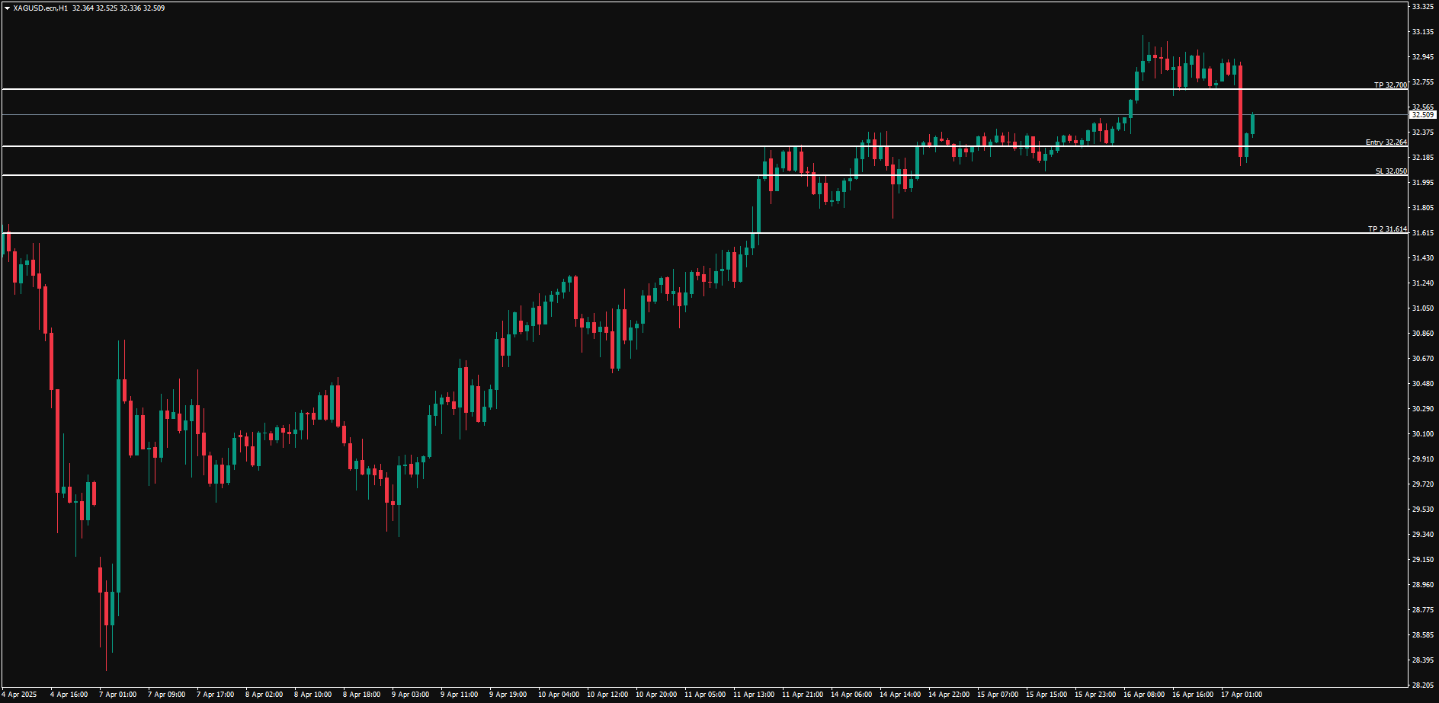Viewport: 1439px width, 703px height.
Task: Select the TP 2 31.614 line label
Action: pos(1387,229)
